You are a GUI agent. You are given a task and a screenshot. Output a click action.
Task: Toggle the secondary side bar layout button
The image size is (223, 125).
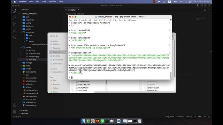pyautogui.click(x=205, y=6)
